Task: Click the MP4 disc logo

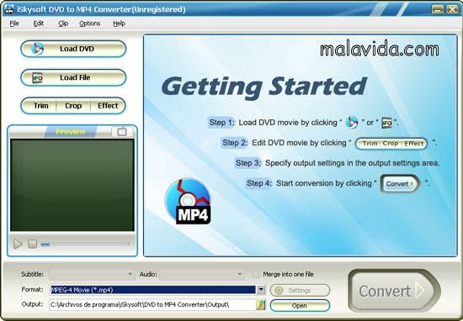Action: 188,201
